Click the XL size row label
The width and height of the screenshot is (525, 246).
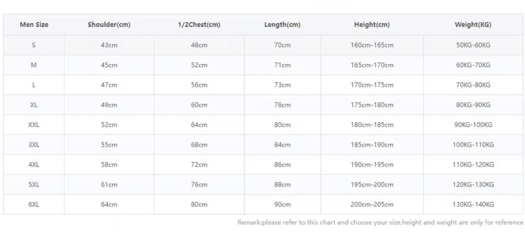coord(34,105)
